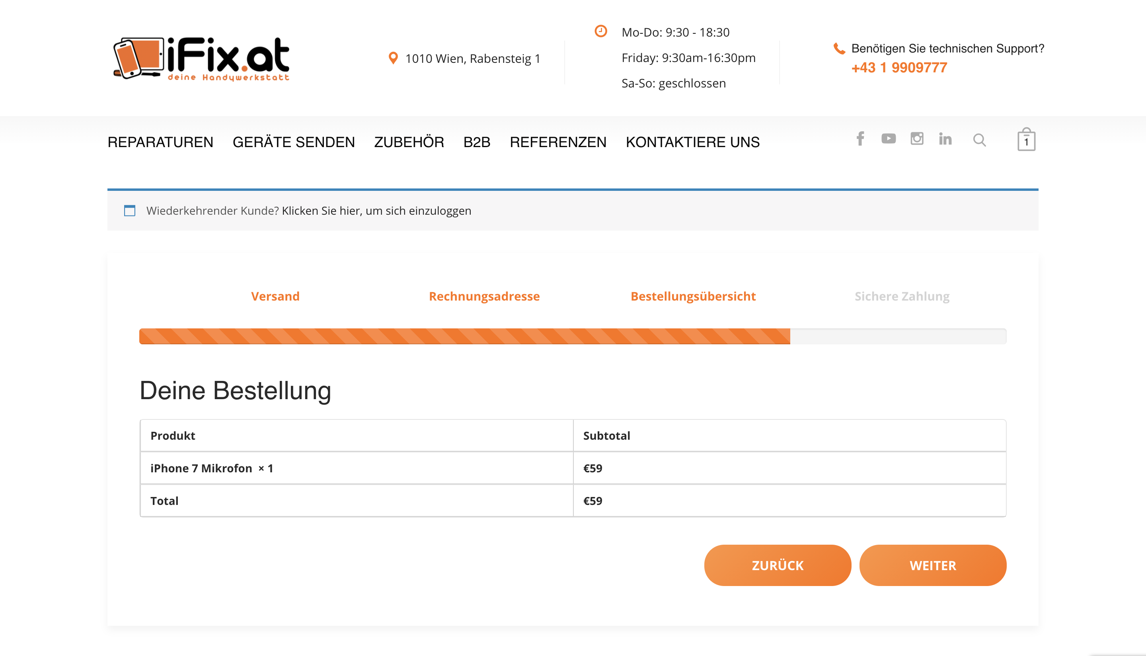Go to the Sichere Zahlung step
The width and height of the screenshot is (1146, 656).
[902, 297]
